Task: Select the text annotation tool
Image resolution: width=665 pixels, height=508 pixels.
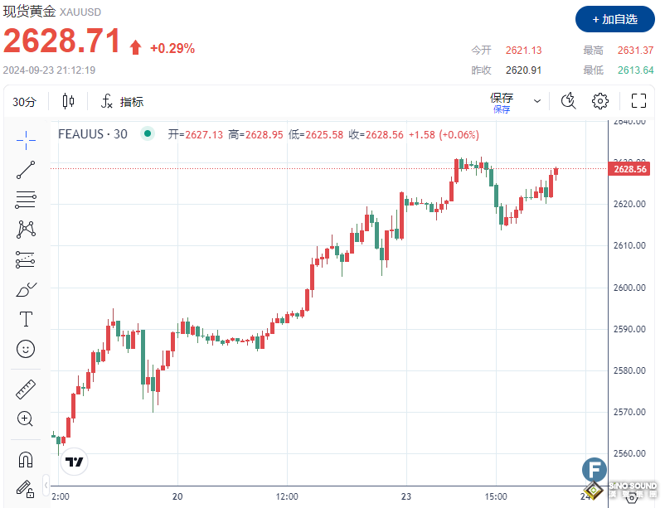Action: click(25, 318)
